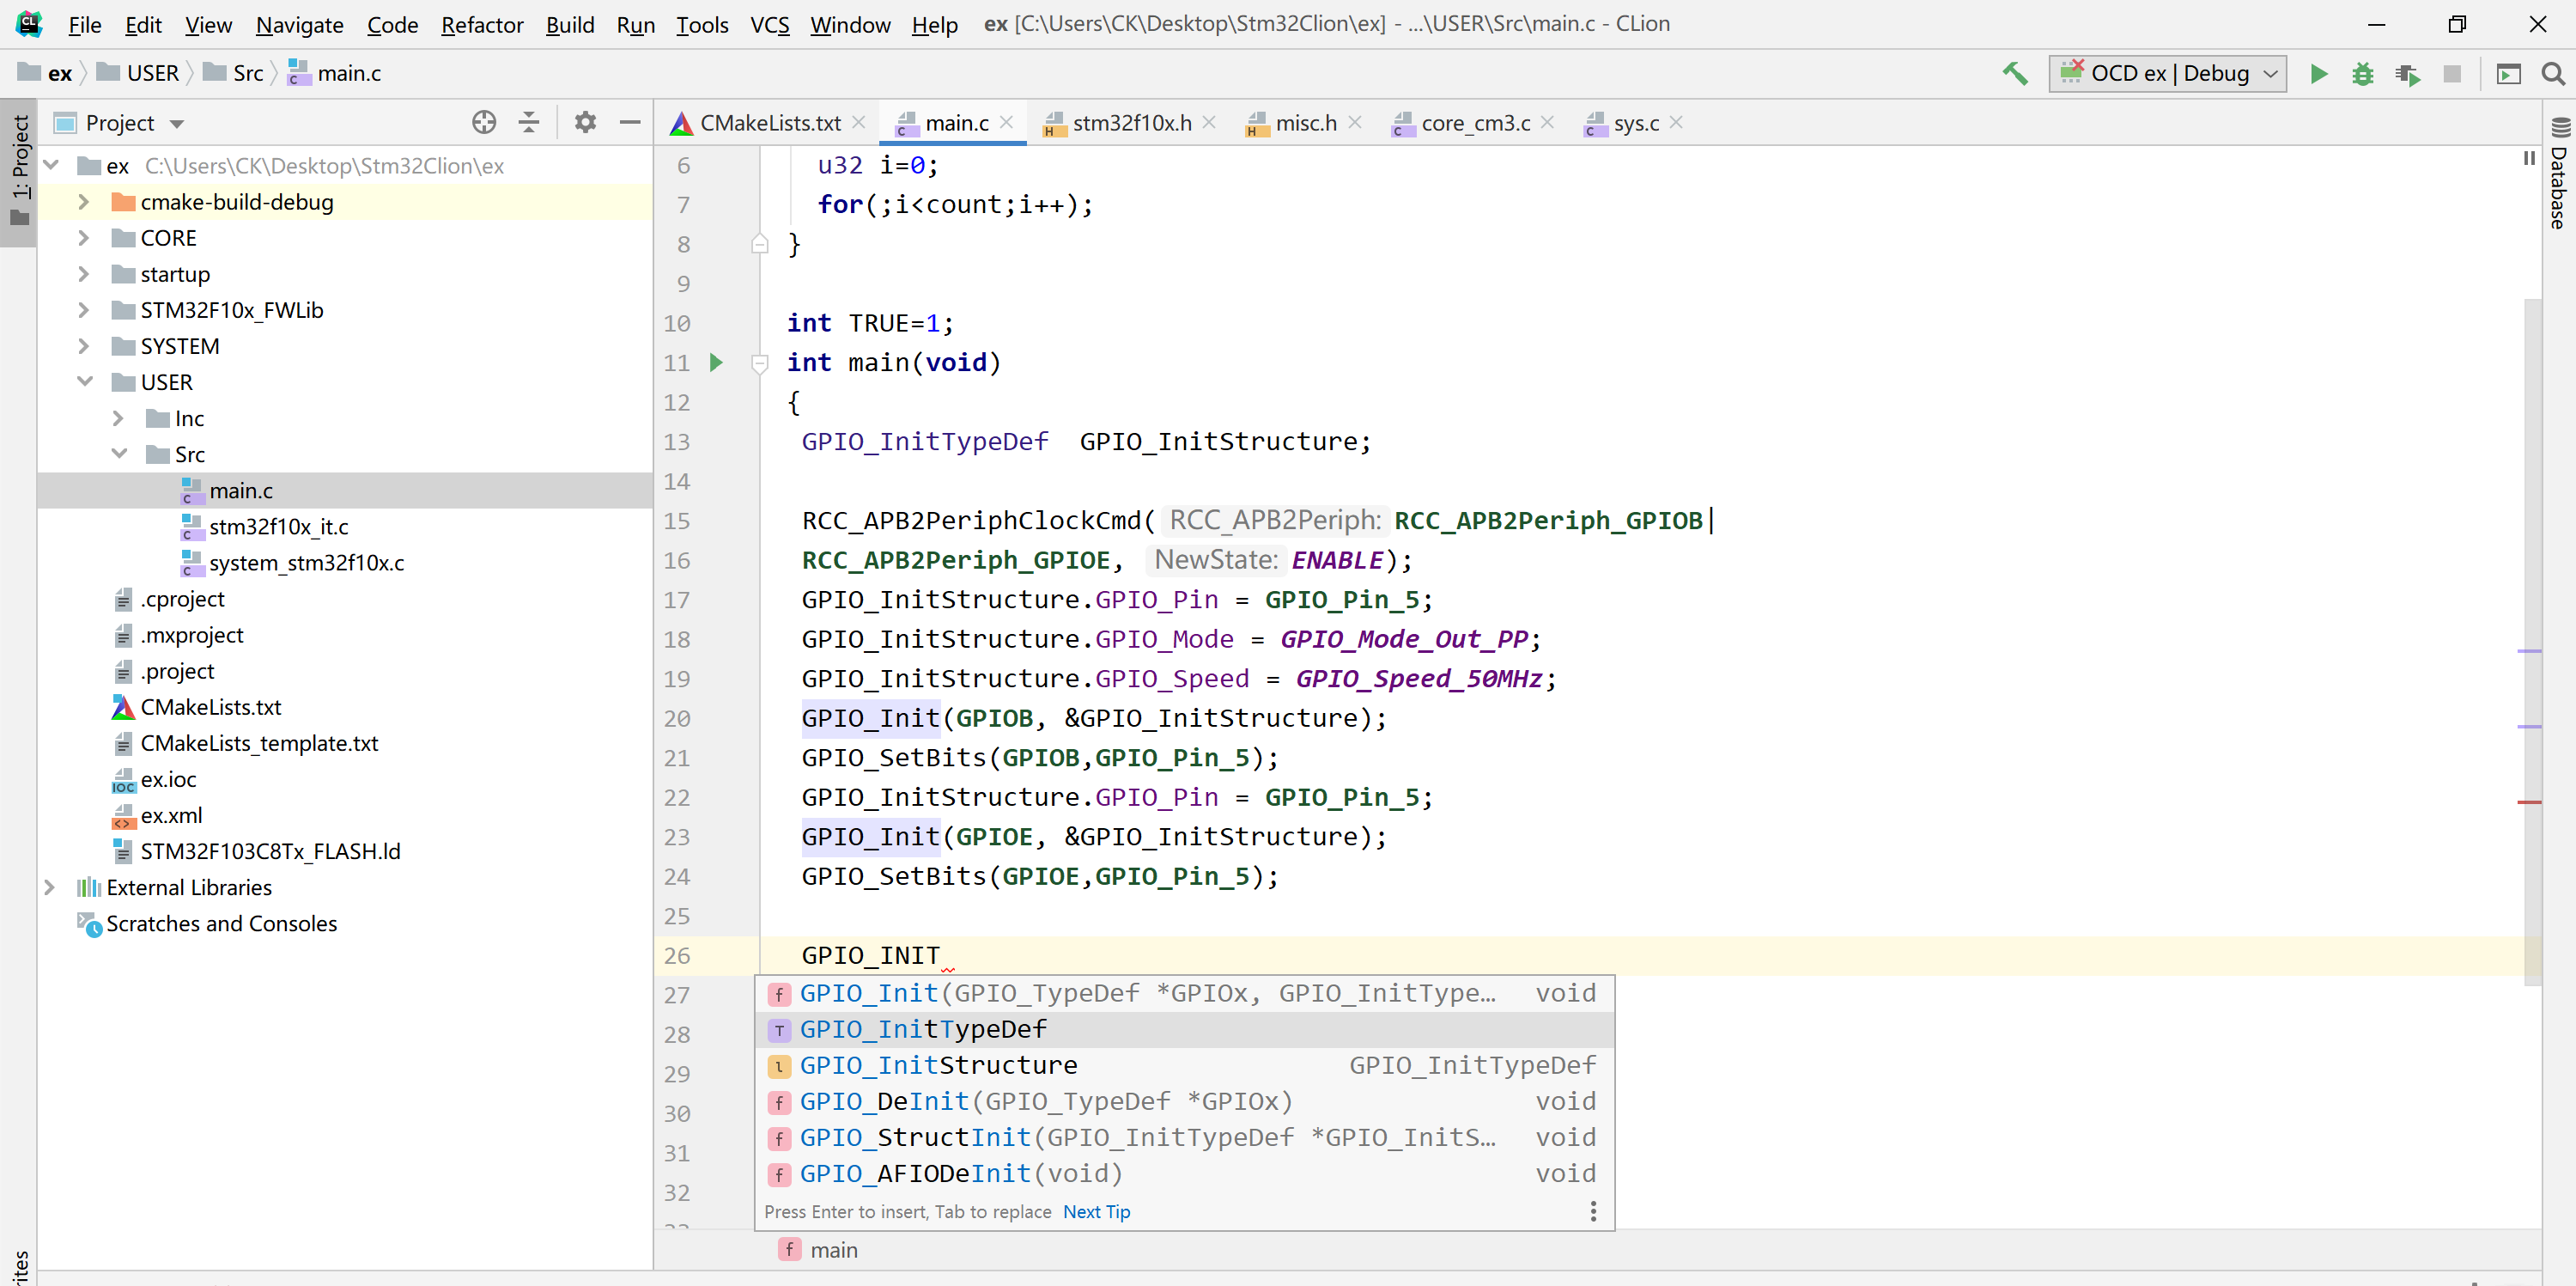The image size is (2576, 1286).
Task: Open the OCD ex | Debug configuration dropdown
Action: click(2167, 73)
